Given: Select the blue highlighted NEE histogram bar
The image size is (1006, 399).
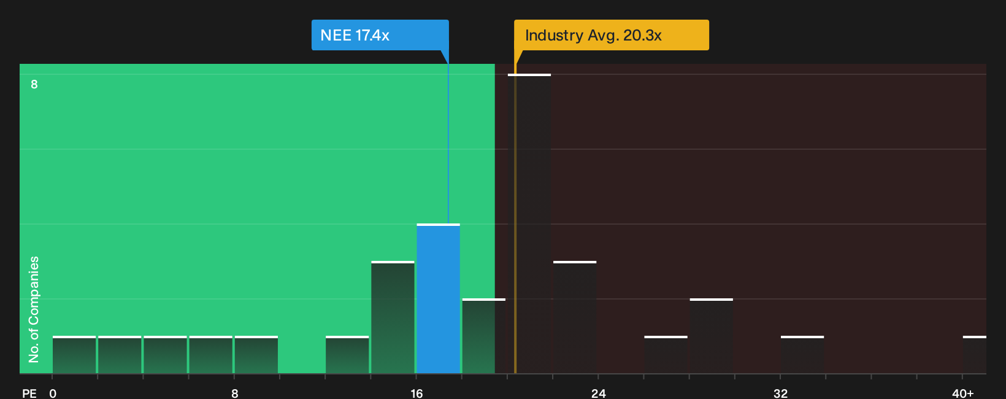Looking at the screenshot, I should 438,298.
